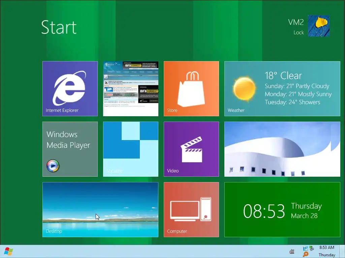Click the VM2 user name
This screenshot has width=345, height=258.
pyautogui.click(x=296, y=22)
